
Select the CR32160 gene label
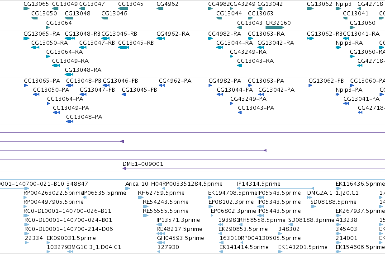tap(278, 23)
